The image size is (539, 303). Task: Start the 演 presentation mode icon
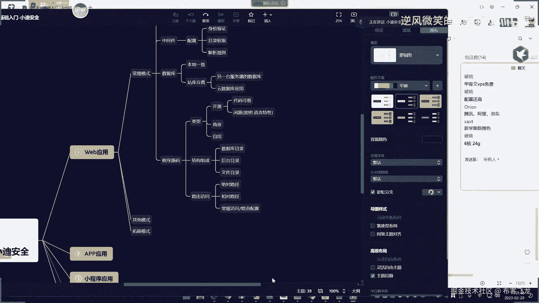(354, 15)
